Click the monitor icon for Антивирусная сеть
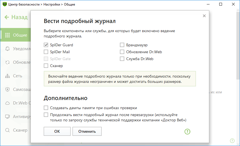The image size is (240, 146). tap(7, 117)
